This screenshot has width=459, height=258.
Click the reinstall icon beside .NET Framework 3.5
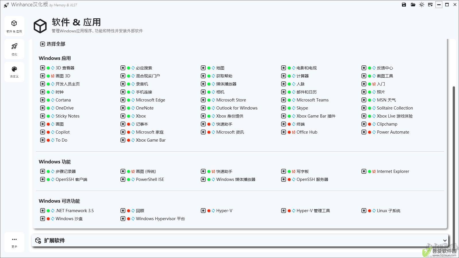click(x=53, y=211)
